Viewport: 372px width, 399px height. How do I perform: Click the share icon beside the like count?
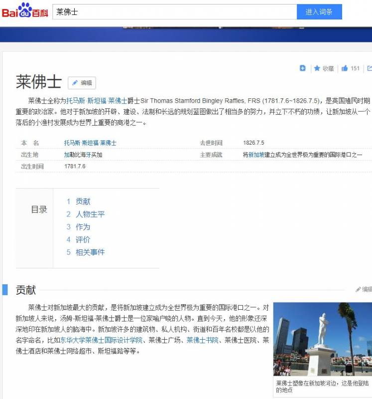click(369, 68)
